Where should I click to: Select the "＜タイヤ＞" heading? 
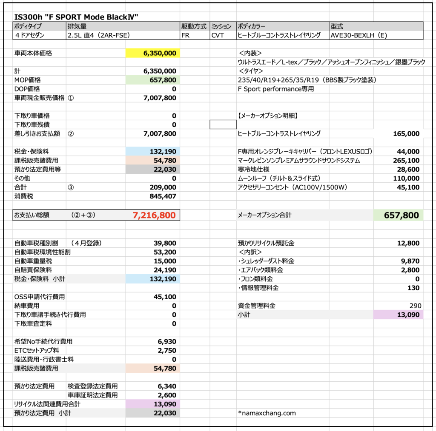pos(251,71)
